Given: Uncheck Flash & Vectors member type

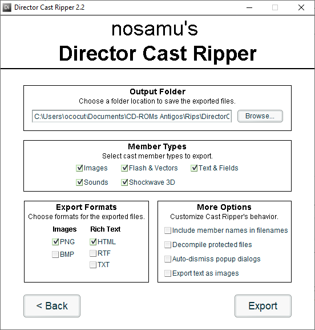Looking at the screenshot, I should coord(124,168).
